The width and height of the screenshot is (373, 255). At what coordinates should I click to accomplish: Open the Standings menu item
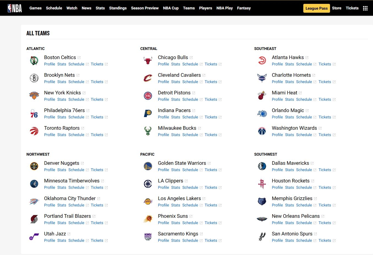tap(118, 8)
